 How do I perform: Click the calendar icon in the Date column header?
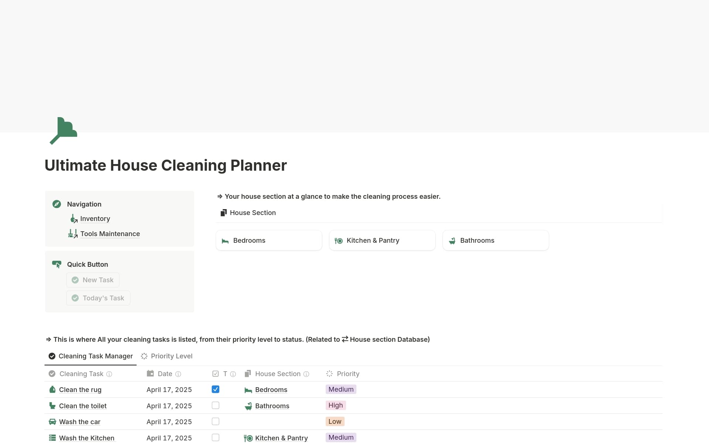[x=150, y=374]
